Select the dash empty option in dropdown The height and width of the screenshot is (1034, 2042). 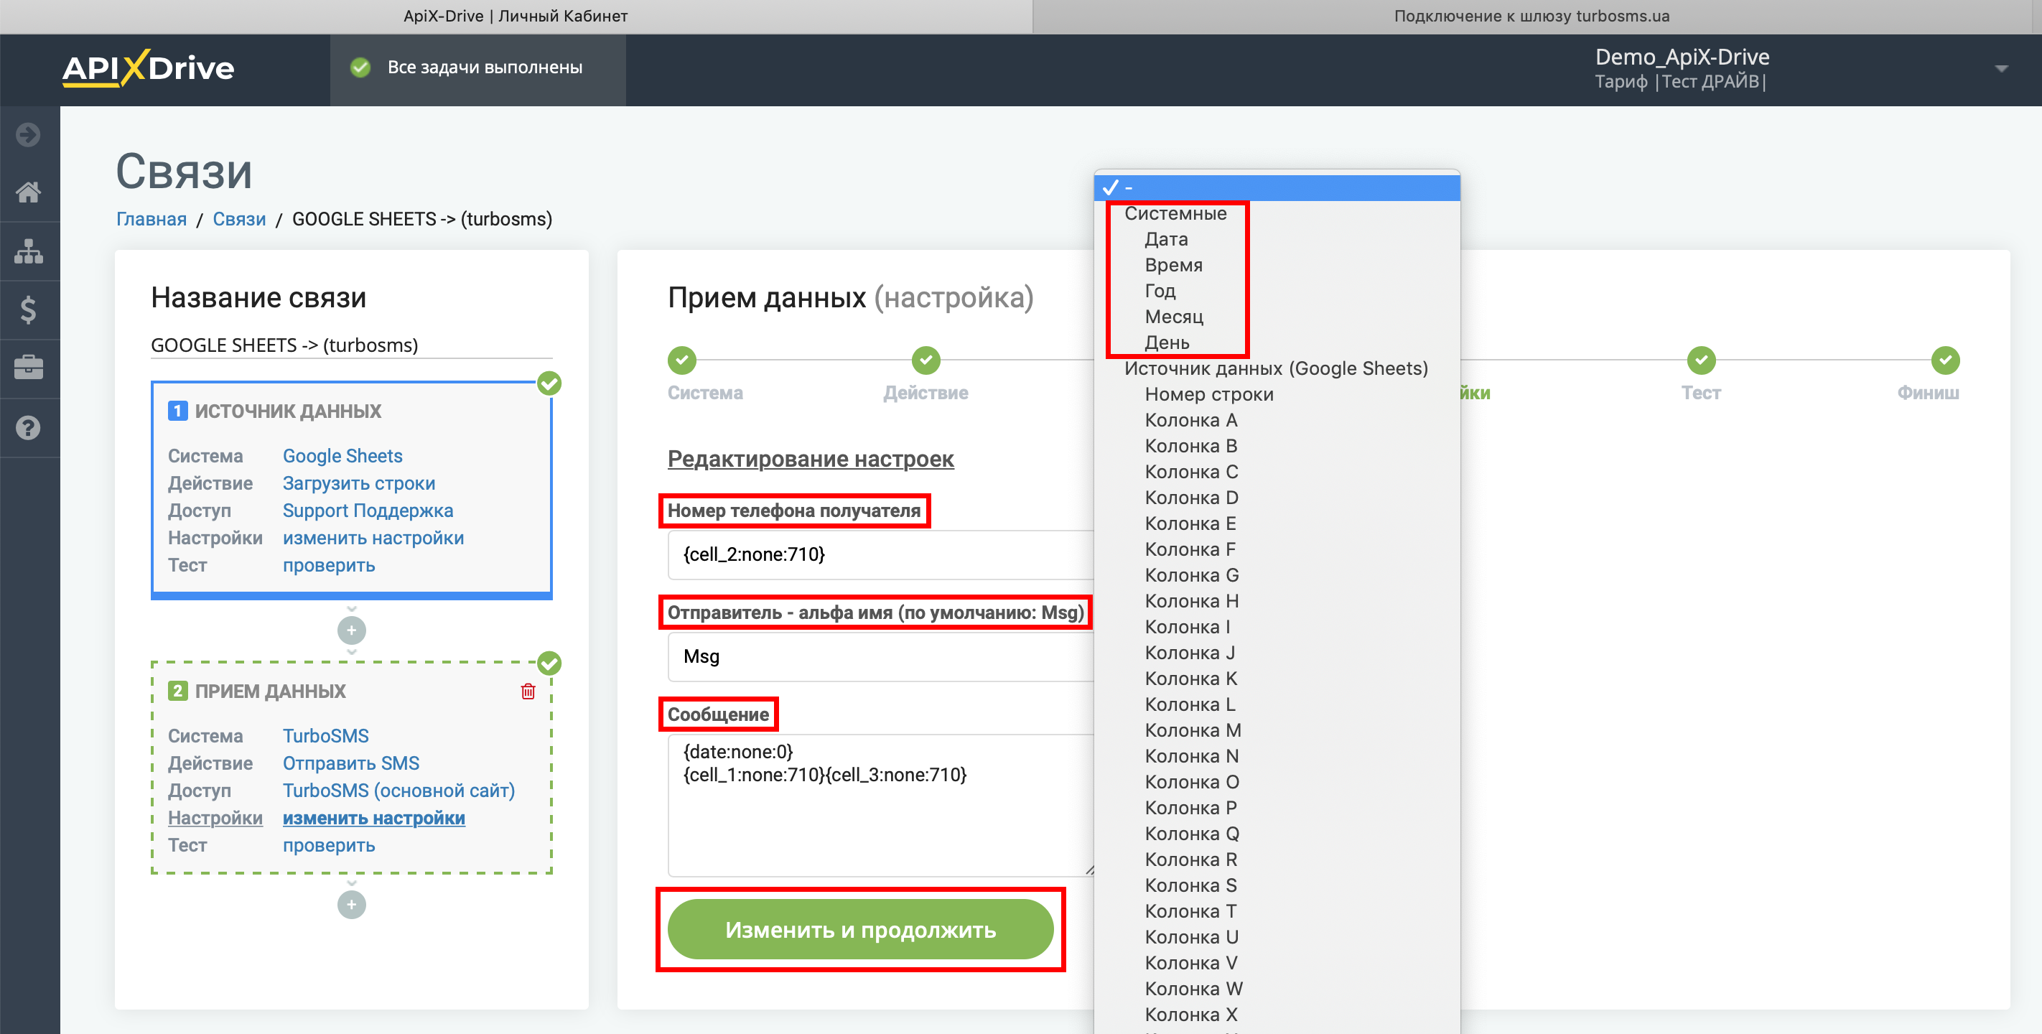(1277, 188)
